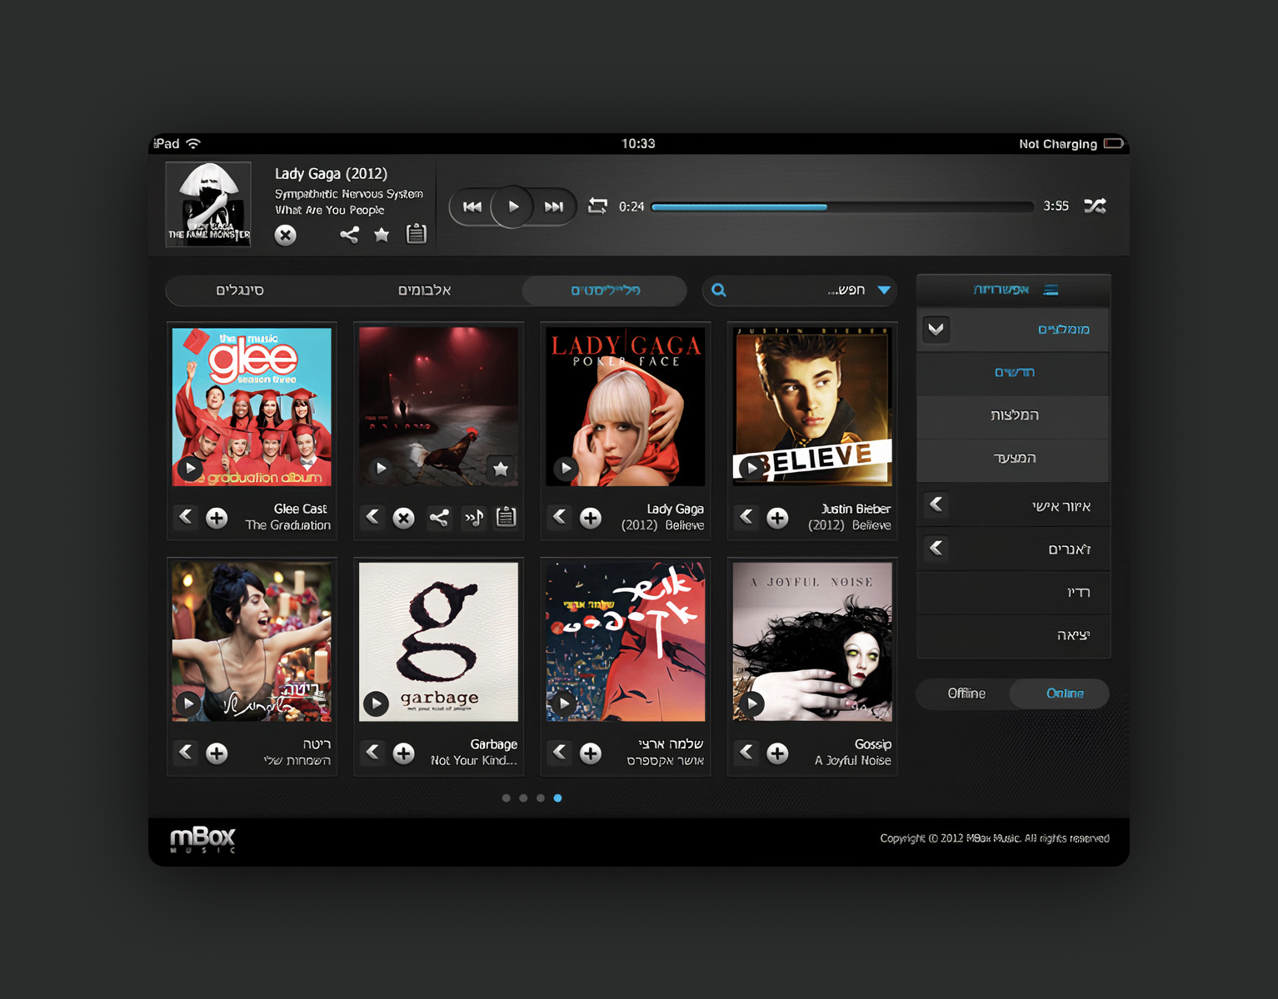Switch to the אלבומים tab
Image resolution: width=1278 pixels, height=999 pixels.
[x=424, y=290]
